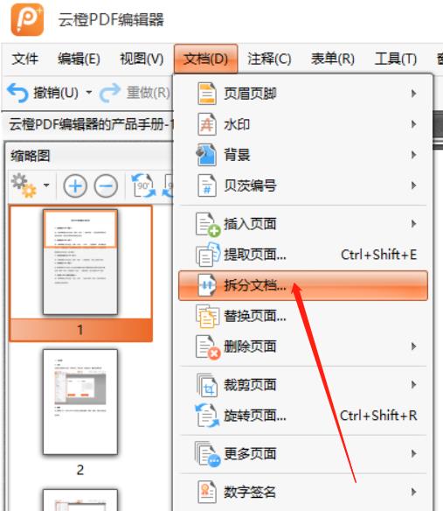Zoom in thumbnails with plus icon

75,186
